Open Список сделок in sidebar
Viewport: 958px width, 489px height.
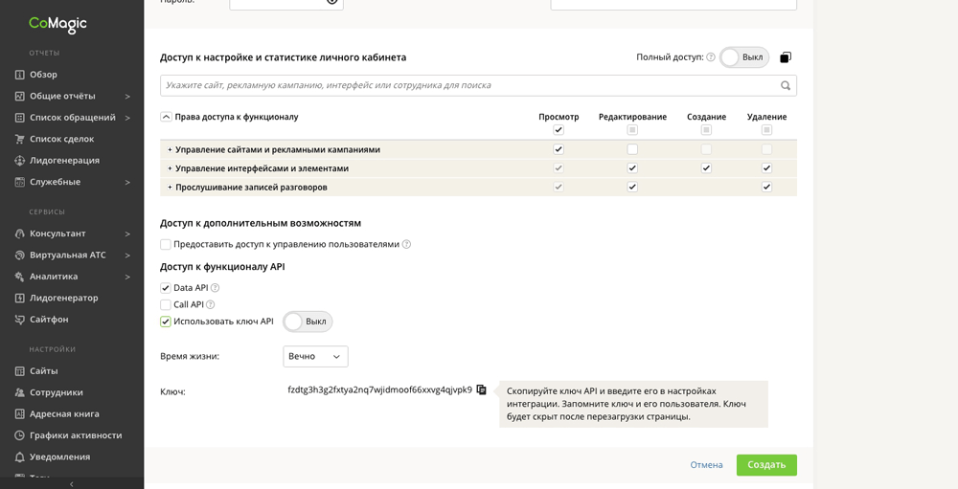click(61, 139)
